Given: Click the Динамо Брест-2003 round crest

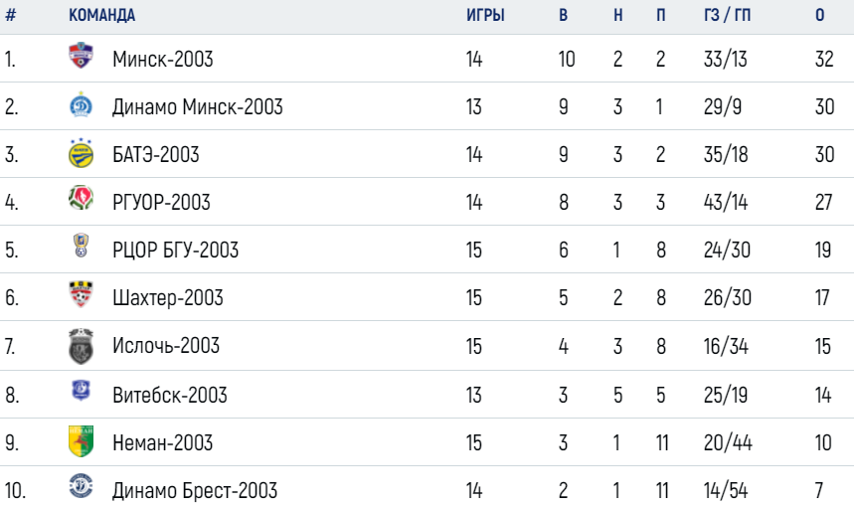Looking at the screenshot, I should pos(81,486).
